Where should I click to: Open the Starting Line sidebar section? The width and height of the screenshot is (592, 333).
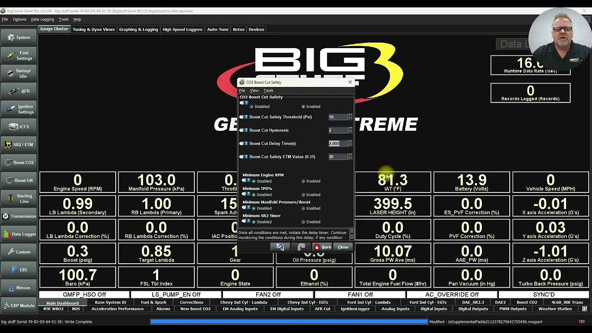click(19, 198)
